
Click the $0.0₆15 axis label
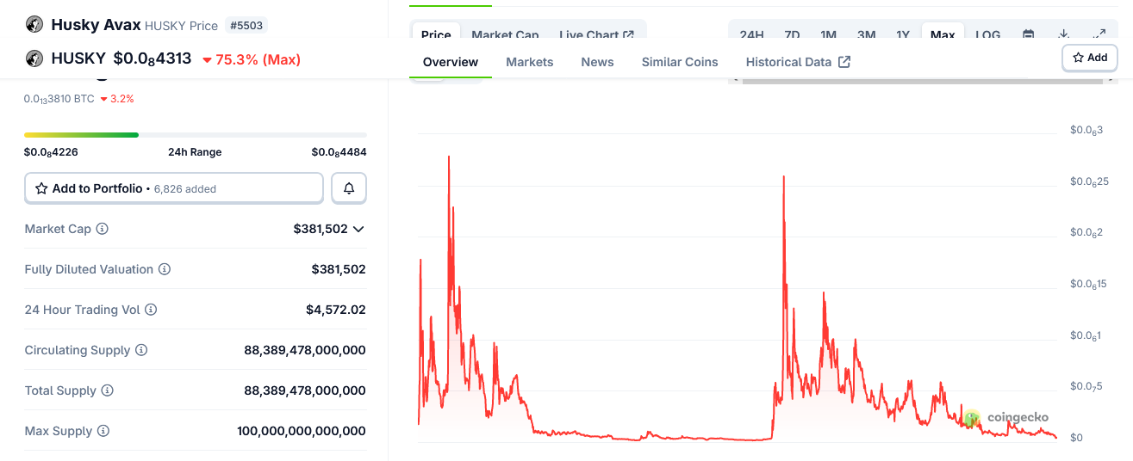1089,285
